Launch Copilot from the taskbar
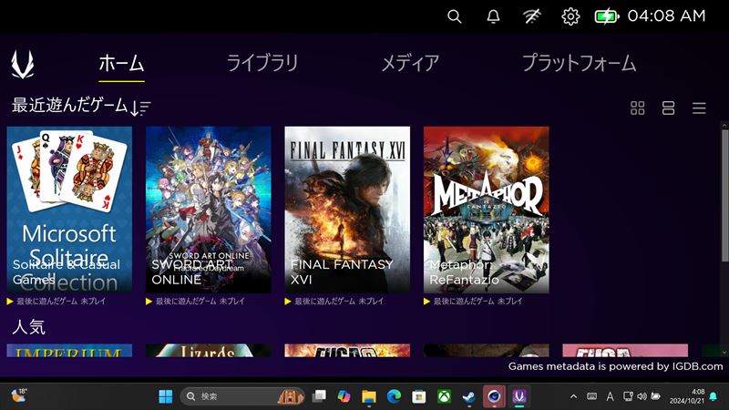This screenshot has height=410, width=729. coord(344,396)
